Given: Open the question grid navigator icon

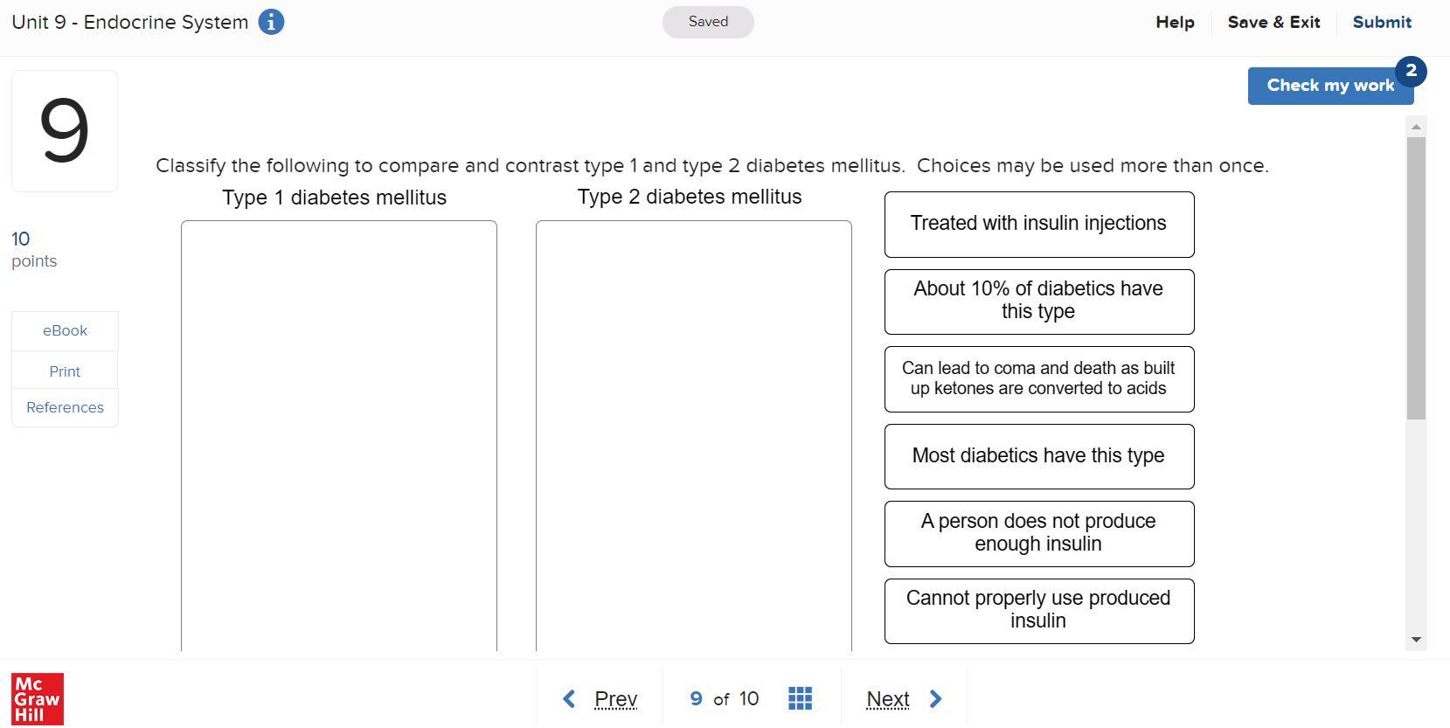Looking at the screenshot, I should tap(800, 698).
